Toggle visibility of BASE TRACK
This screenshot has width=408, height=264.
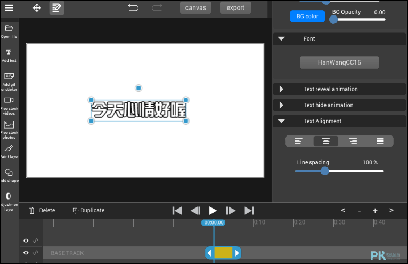pyautogui.click(x=26, y=252)
